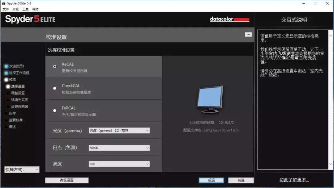The image size is (334, 188).
Task: Select the CheckCAL radio button
Action: click(55, 88)
